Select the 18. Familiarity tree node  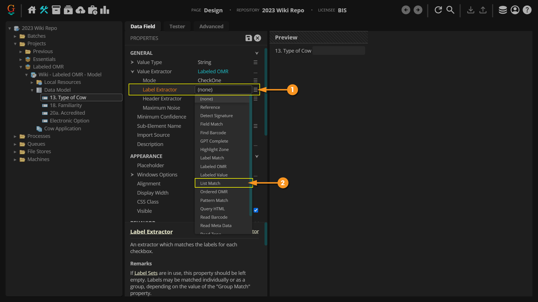[66, 105]
